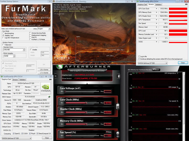Toggle the clock Link hexagon icon
Screen dimensions: 189x141
(x=118, y=106)
